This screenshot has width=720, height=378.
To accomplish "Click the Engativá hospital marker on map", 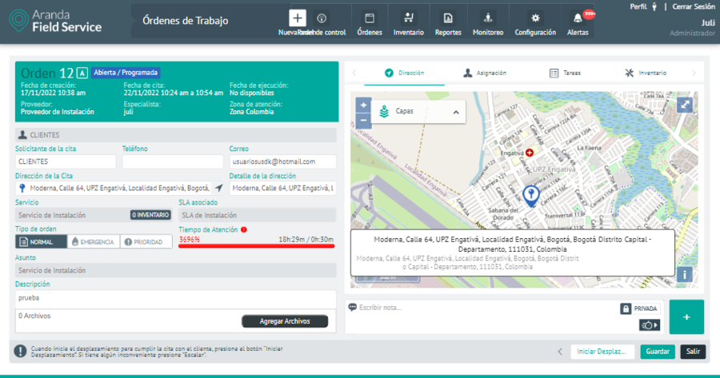I will click(530, 153).
